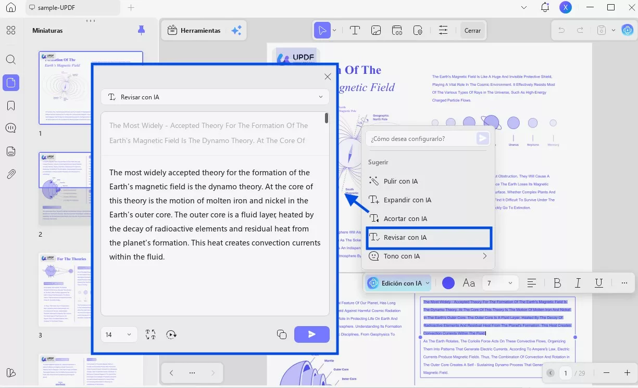Select Tono con IA option
This screenshot has width=638, height=388.
(x=428, y=256)
